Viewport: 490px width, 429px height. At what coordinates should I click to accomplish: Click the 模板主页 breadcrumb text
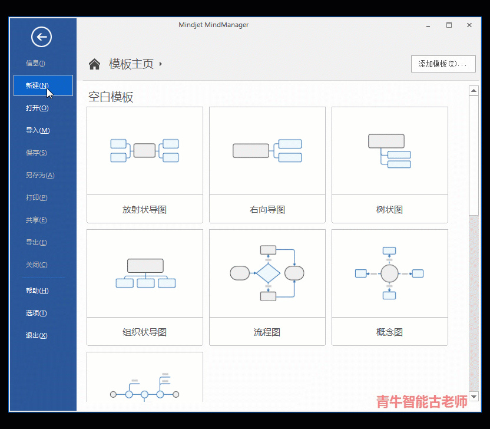click(131, 64)
